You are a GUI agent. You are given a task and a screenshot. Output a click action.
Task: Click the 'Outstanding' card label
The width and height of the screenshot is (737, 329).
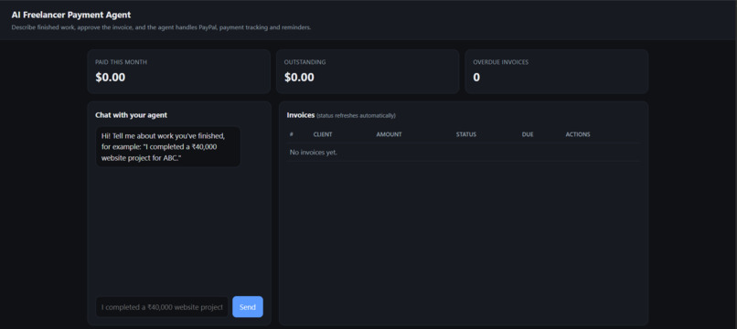(304, 62)
